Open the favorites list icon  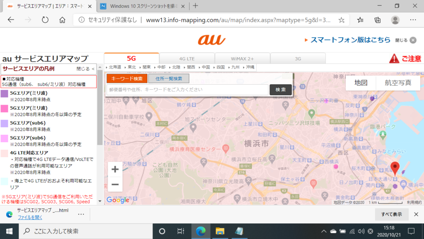[360, 20]
